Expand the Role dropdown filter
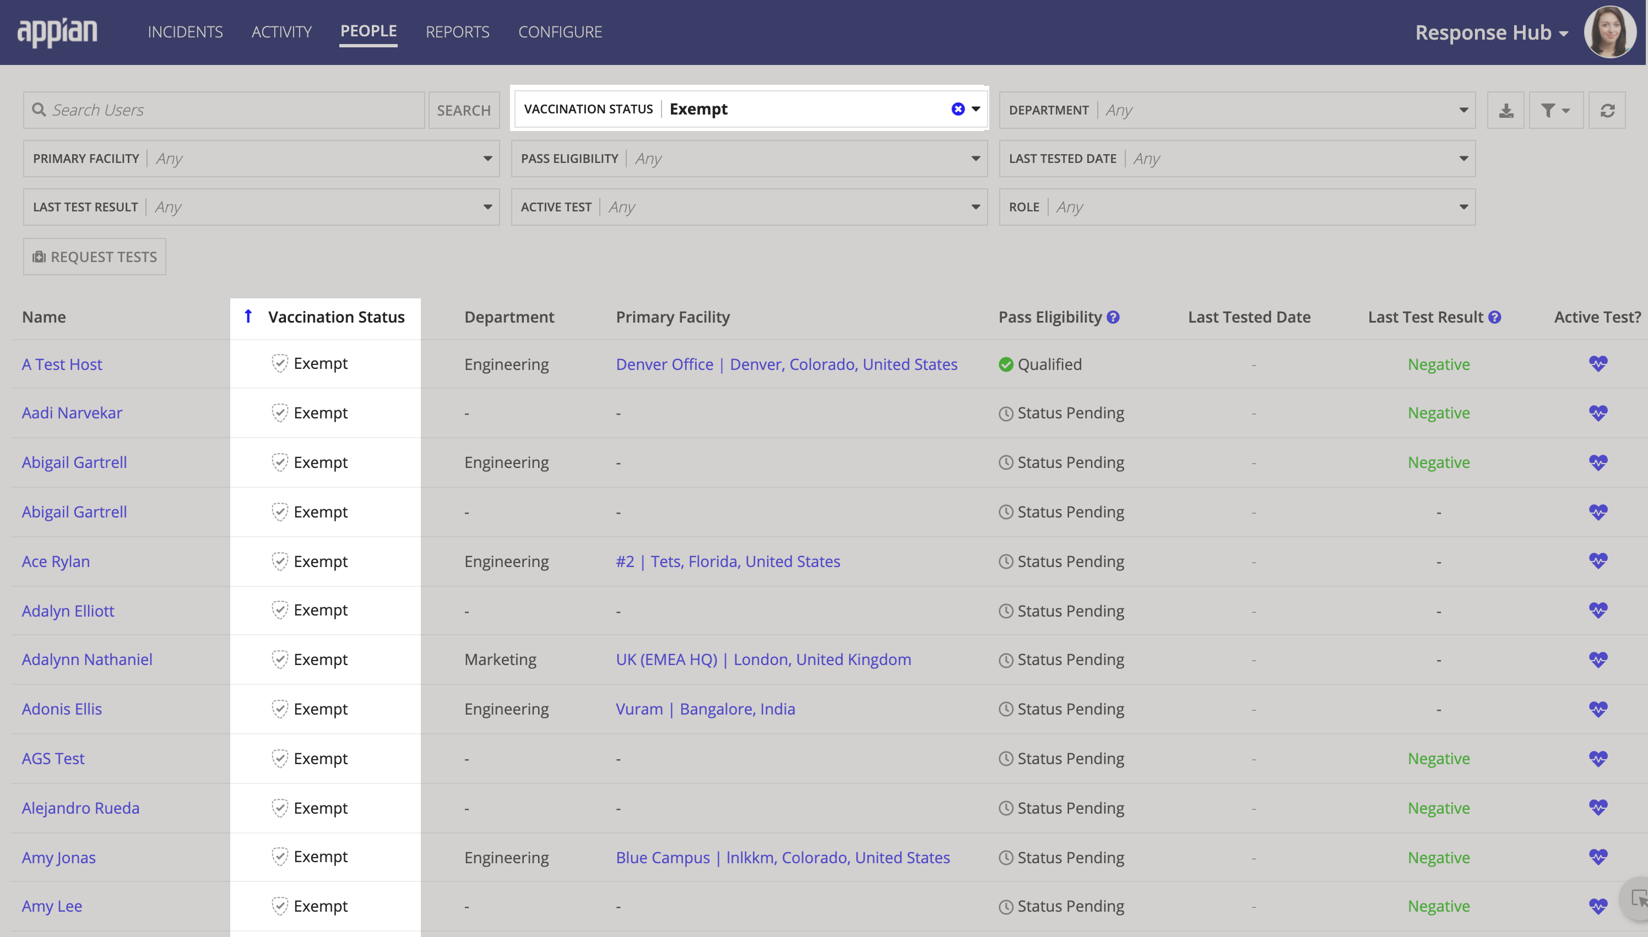Image resolution: width=1648 pixels, height=937 pixels. 1465,207
